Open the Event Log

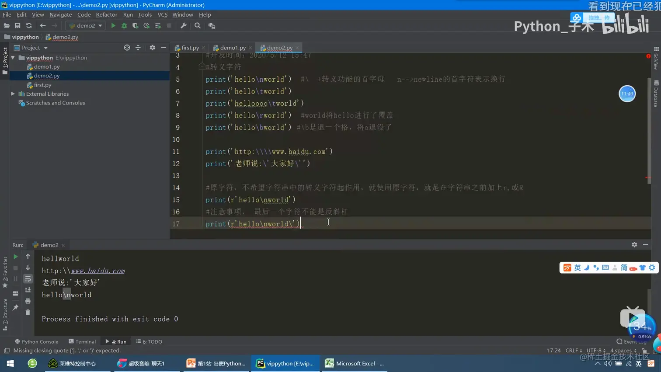[x=632, y=342]
